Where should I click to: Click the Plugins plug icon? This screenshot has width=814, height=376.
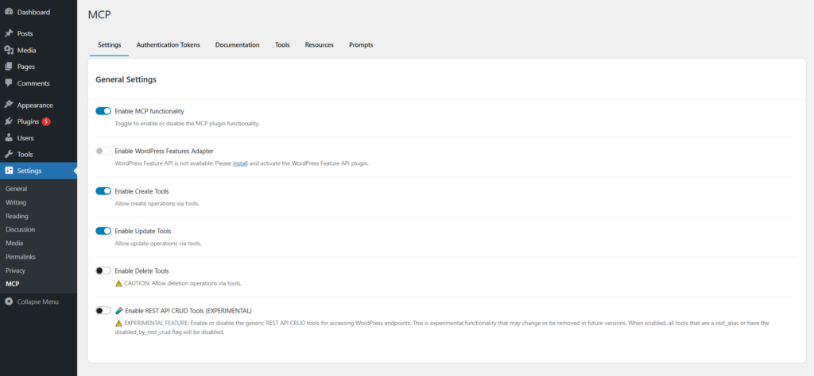click(9, 121)
